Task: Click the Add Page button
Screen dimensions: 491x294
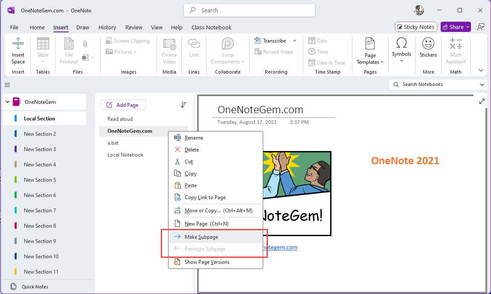Action: (123, 105)
